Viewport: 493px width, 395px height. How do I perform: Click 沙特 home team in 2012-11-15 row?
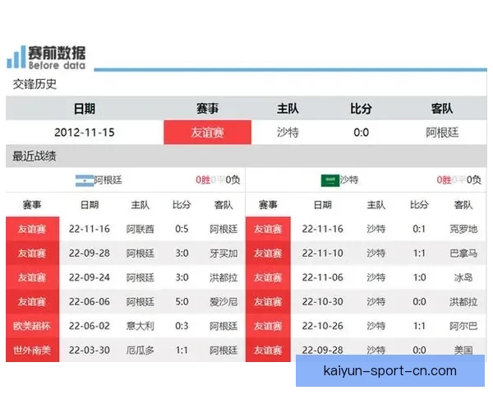(x=288, y=132)
